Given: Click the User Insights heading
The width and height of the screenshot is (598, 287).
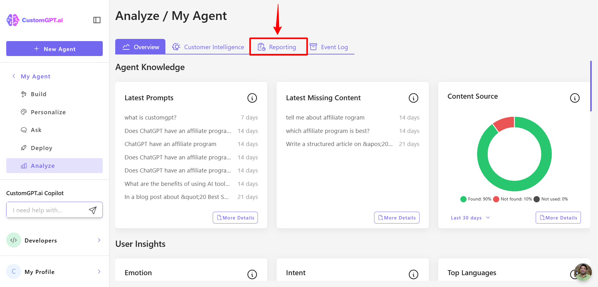Looking at the screenshot, I should pos(140,244).
